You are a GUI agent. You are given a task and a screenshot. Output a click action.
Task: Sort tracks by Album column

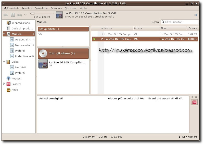[x=173, y=28]
